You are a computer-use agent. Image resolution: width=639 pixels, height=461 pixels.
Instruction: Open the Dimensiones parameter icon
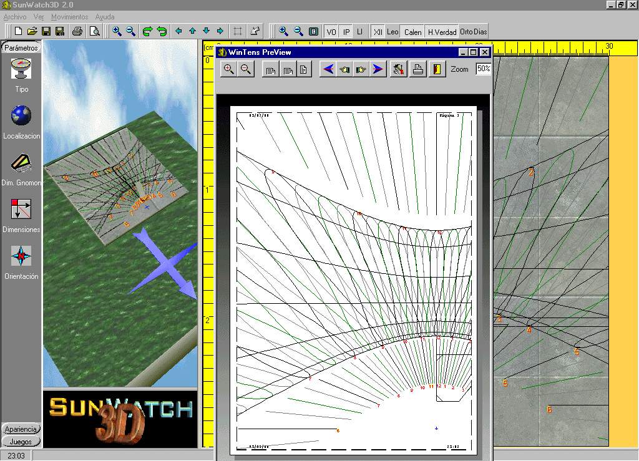[x=21, y=210]
